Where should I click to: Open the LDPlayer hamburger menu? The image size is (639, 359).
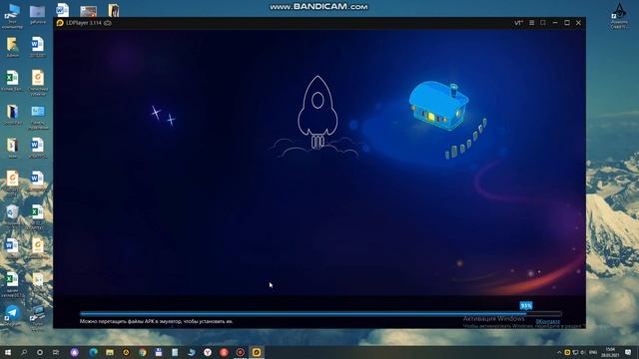[531, 23]
